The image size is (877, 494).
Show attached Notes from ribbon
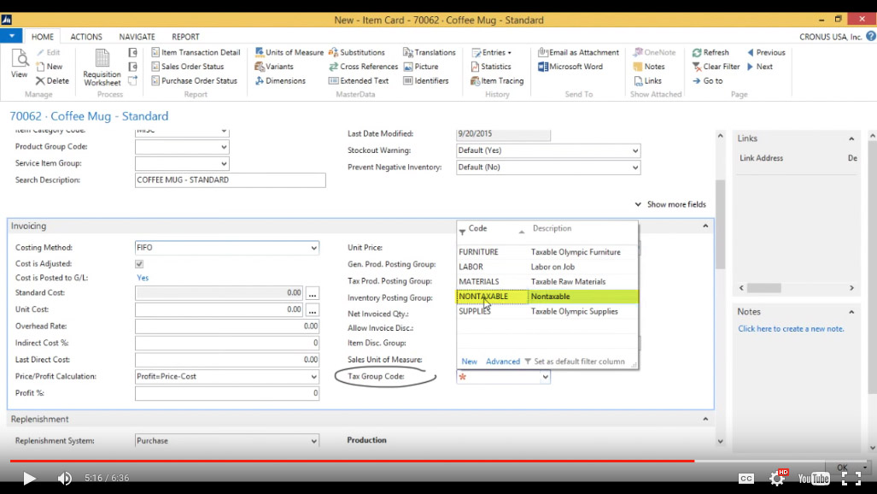pyautogui.click(x=649, y=66)
